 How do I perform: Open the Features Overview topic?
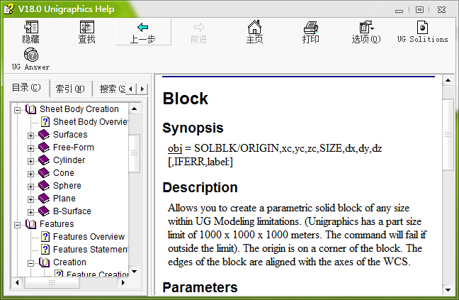click(89, 236)
